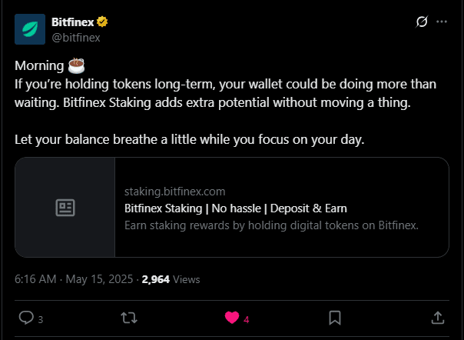This screenshot has width=464, height=340.
Task: Open the Grok slashed-circle icon
Action: pos(422,22)
